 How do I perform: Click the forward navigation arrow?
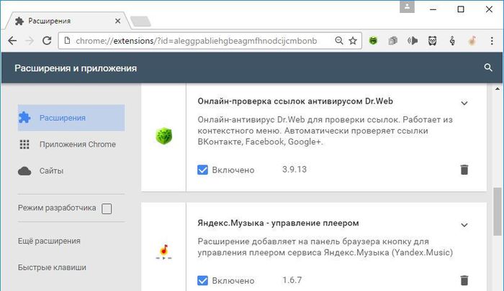point(30,41)
